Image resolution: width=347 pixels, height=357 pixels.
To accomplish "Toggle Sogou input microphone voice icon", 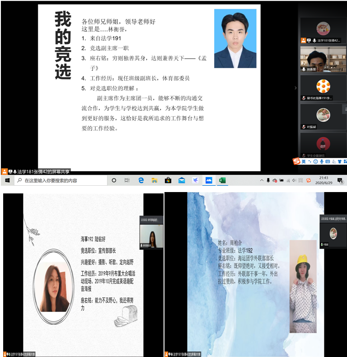I will 321,161.
